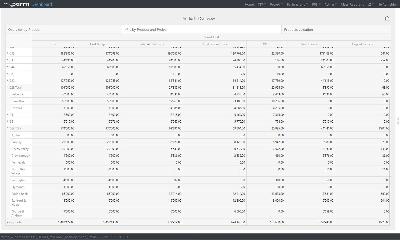Image resolution: width=400 pixels, height=240 pixels.
Task: Expand the C32 product row
Action: coord(8,53)
